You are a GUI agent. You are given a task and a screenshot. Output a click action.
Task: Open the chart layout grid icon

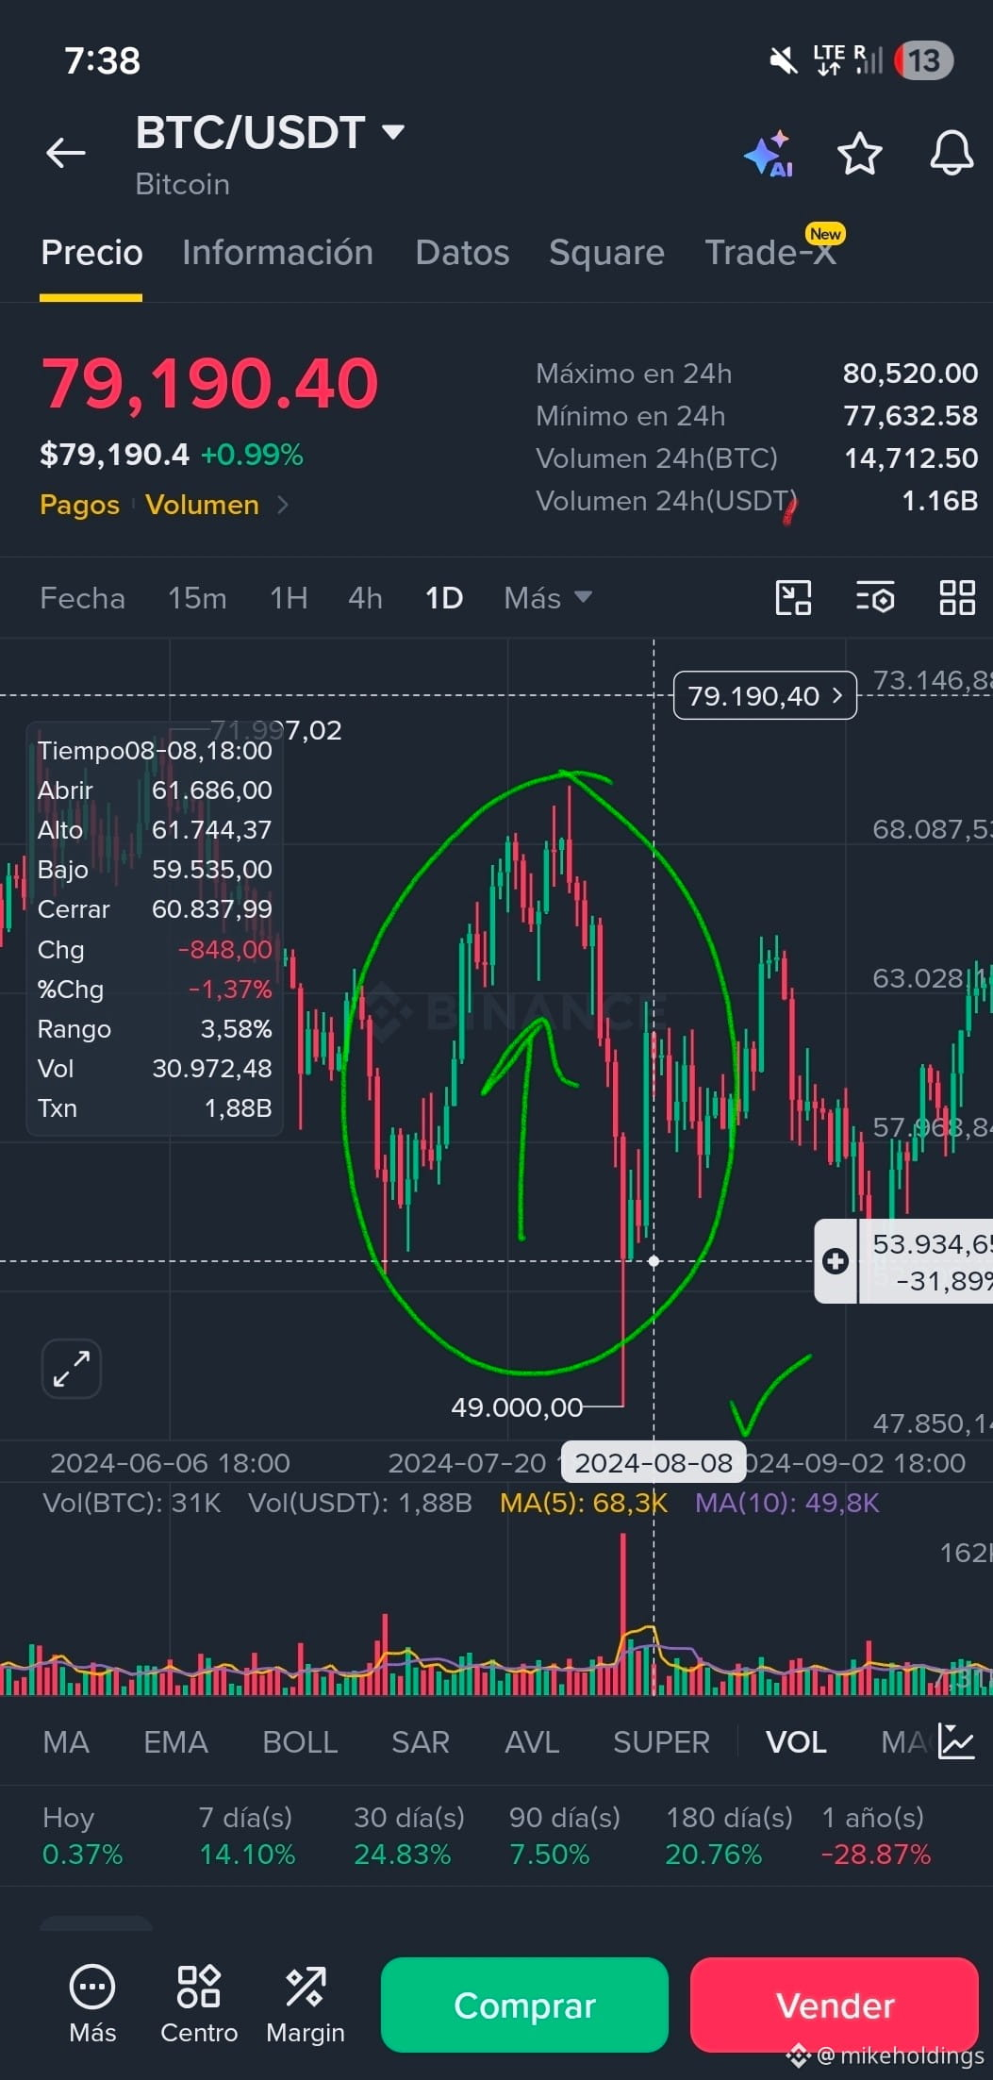click(x=957, y=598)
